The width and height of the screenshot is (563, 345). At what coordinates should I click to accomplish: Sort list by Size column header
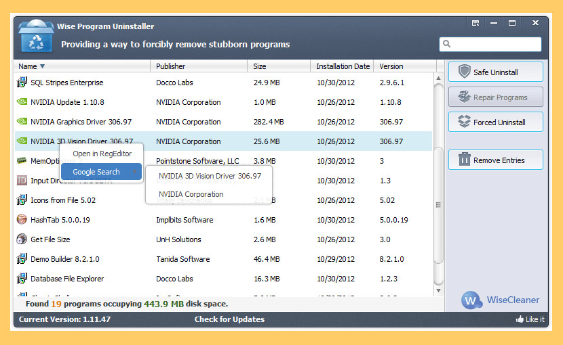coord(279,66)
